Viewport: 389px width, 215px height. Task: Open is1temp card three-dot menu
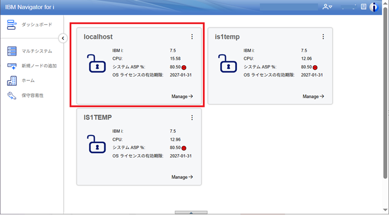click(323, 37)
